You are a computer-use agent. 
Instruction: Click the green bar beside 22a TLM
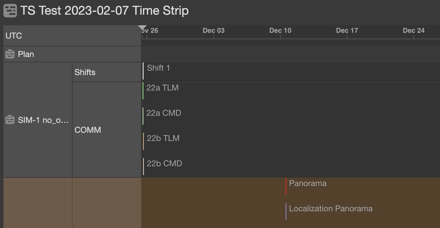pos(143,91)
